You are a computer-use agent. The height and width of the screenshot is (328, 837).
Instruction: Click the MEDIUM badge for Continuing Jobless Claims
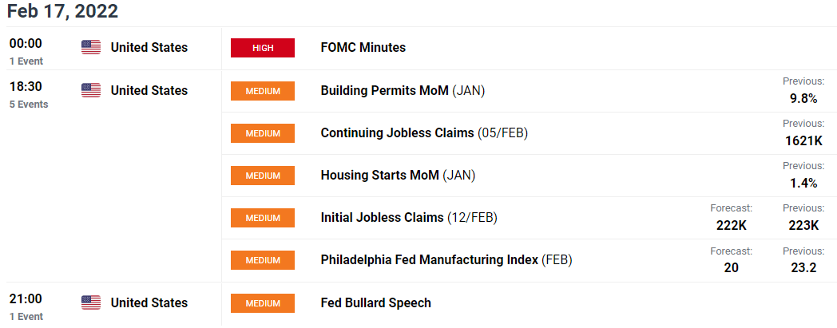(x=263, y=133)
